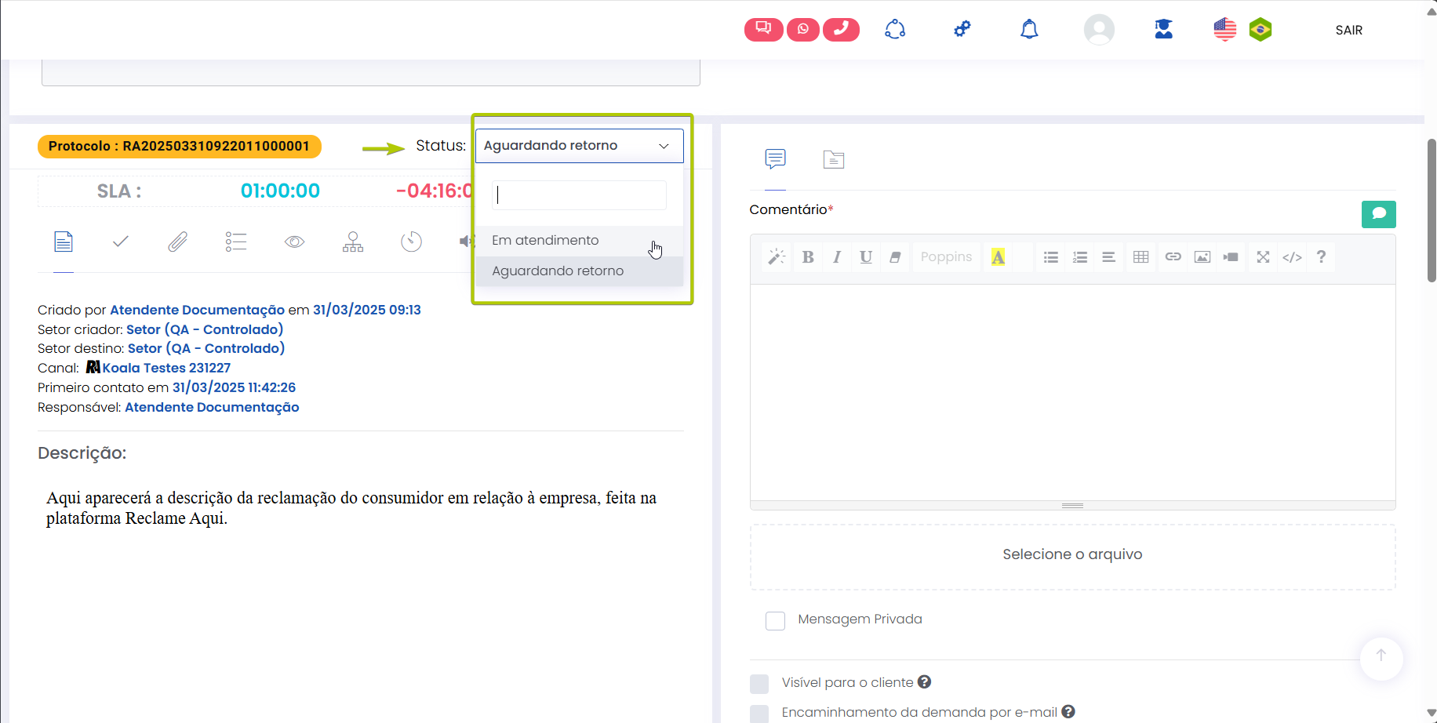Click the WhatsApp icon in top bar
The width and height of the screenshot is (1437, 723).
click(x=802, y=30)
